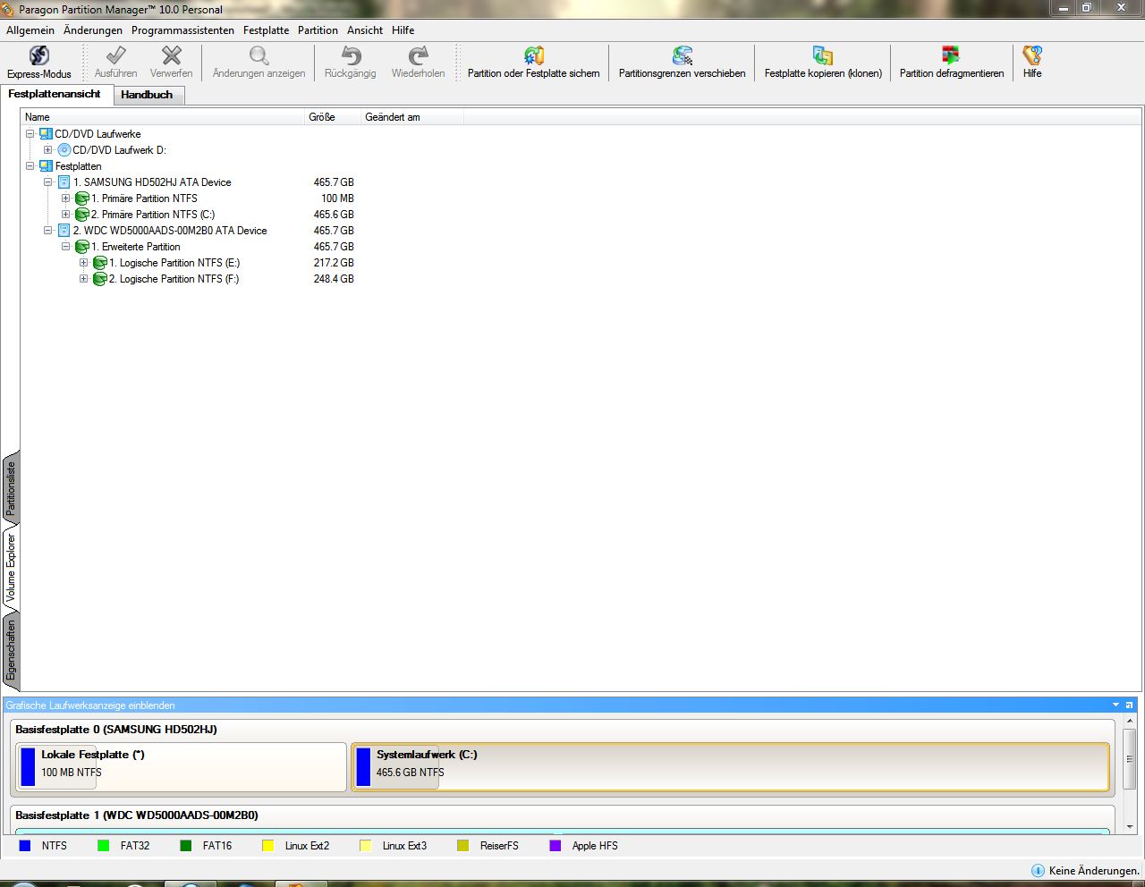The height and width of the screenshot is (887, 1145).
Task: Collapse the Festplatten tree node
Action: tap(30, 166)
